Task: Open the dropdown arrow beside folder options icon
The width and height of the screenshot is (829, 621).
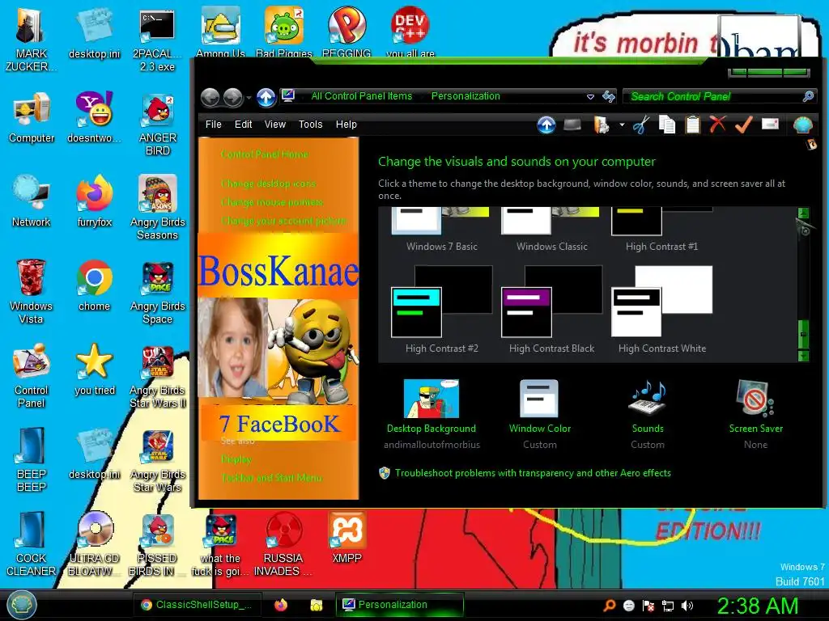Action: coord(622,125)
